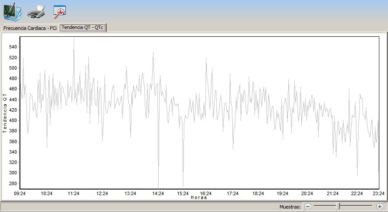Click the 540 value on QT axis
Image resolution: width=388 pixels, height=212 pixels.
click(13, 47)
